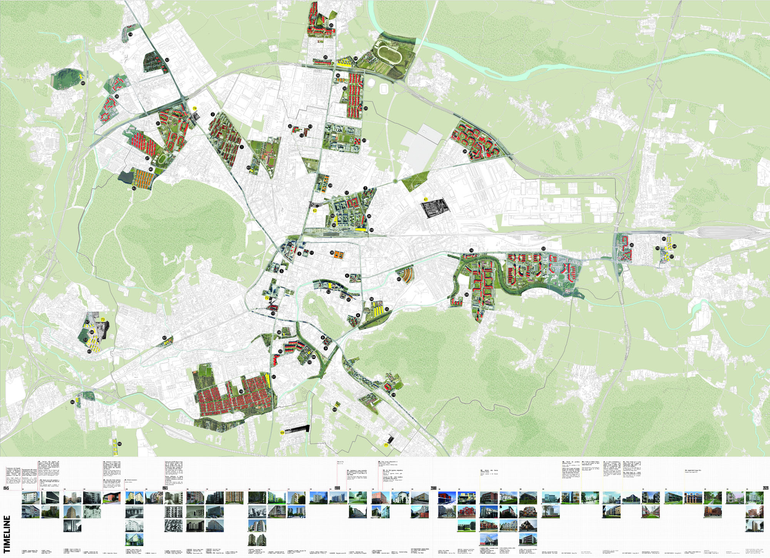The height and width of the screenshot is (558, 770).
Task: Click map marker number 53
Action: click(x=85, y=340)
